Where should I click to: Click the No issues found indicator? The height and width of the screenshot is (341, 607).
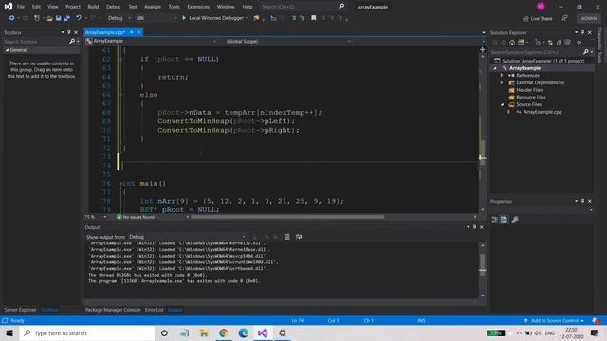coord(136,217)
